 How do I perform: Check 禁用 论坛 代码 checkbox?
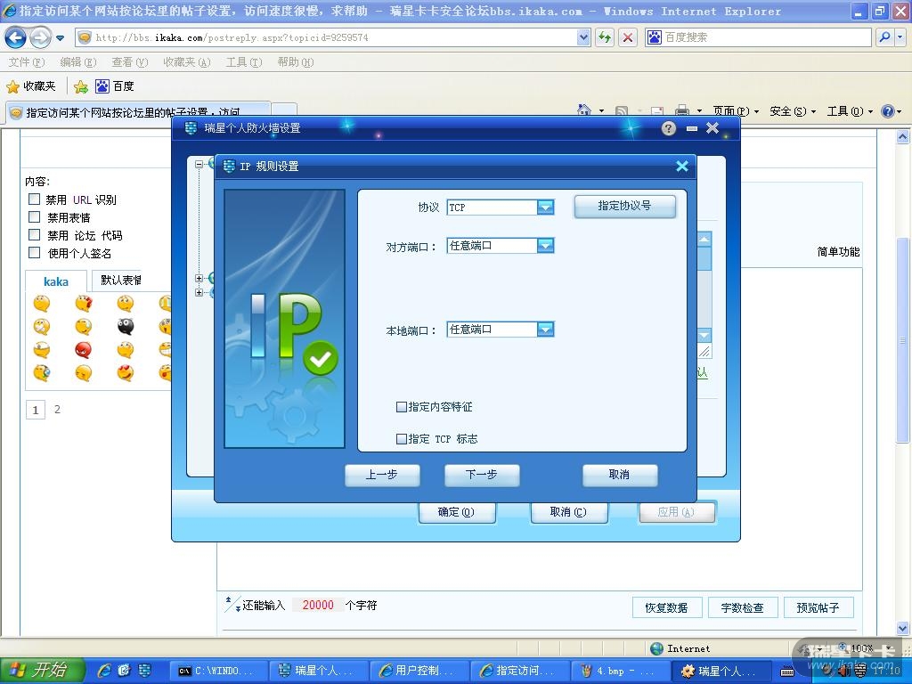pos(35,235)
